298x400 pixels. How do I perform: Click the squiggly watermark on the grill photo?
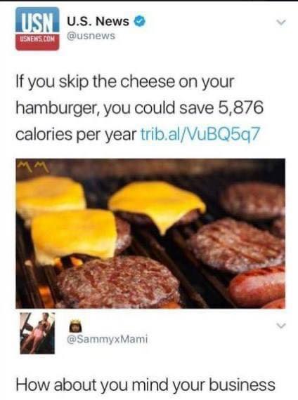[34, 166]
